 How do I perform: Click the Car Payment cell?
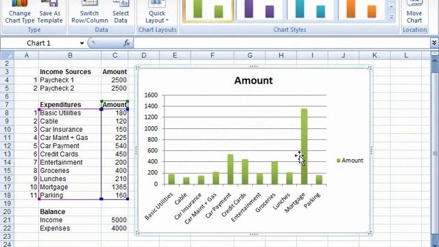70,146
